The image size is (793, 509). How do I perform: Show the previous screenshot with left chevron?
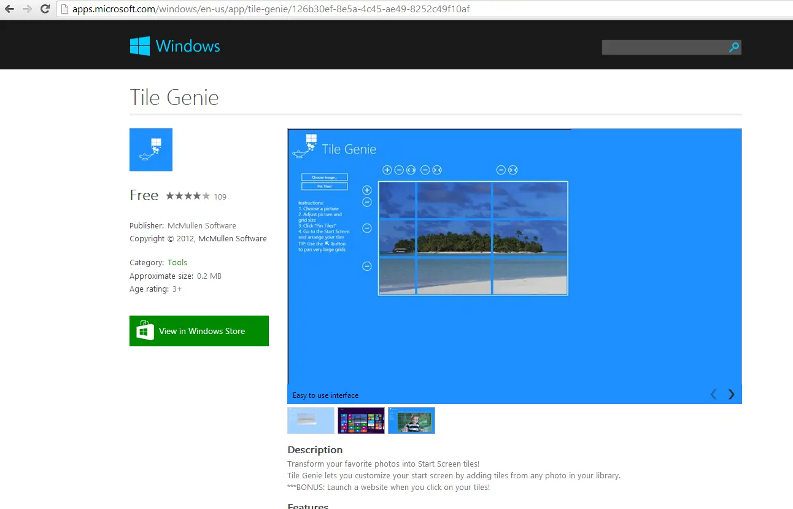(713, 395)
